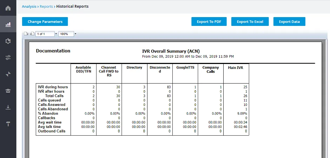Click the Export Data button
330x158 pixels.
click(289, 22)
